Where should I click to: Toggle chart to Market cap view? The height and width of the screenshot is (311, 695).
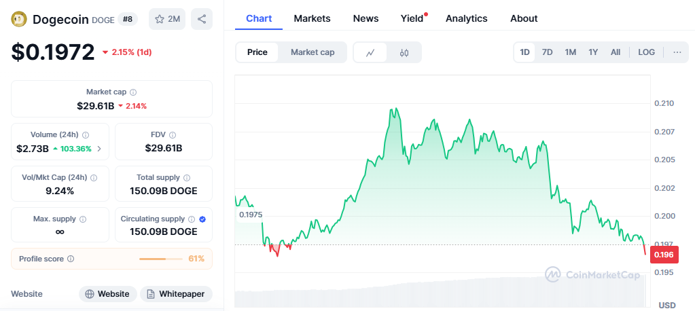pos(313,52)
